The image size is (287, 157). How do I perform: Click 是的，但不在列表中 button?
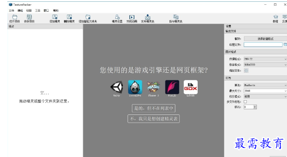click(153, 108)
